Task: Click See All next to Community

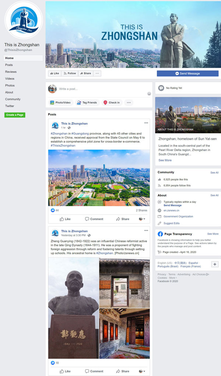Action: tap(214, 173)
